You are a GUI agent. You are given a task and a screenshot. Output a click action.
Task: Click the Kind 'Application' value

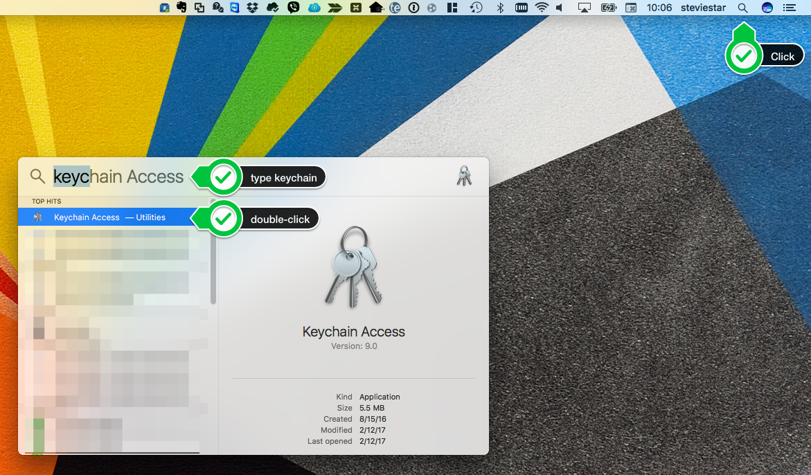(380, 397)
